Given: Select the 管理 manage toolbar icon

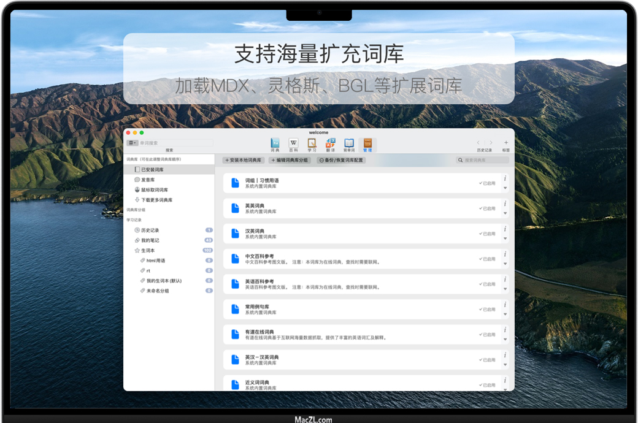Looking at the screenshot, I should 367,143.
